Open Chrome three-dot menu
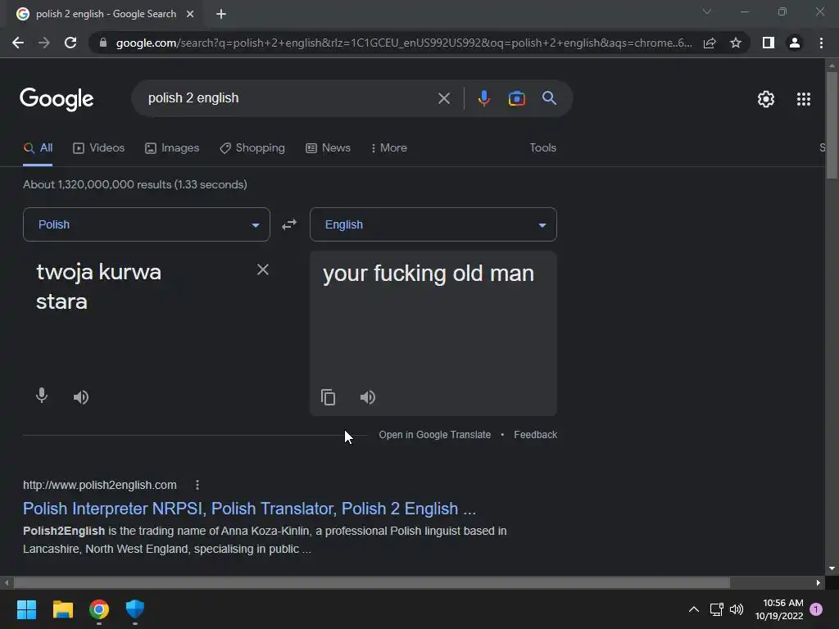 (821, 43)
